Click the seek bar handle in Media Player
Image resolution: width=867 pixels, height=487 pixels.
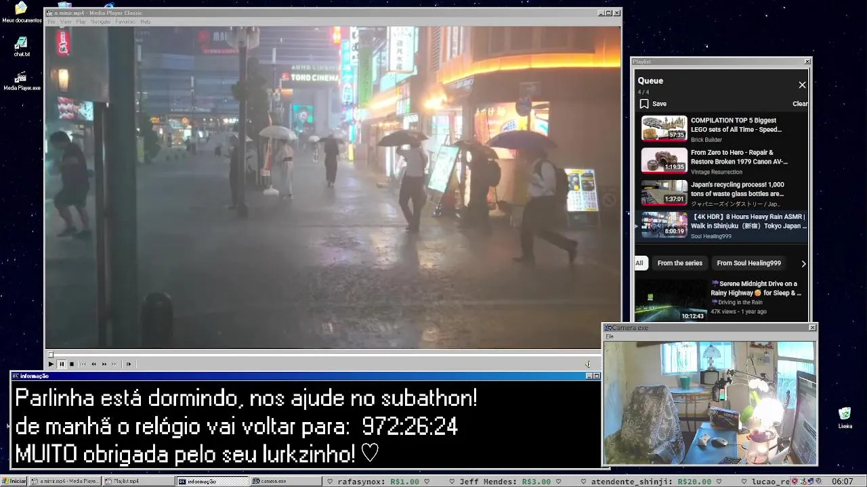point(50,354)
